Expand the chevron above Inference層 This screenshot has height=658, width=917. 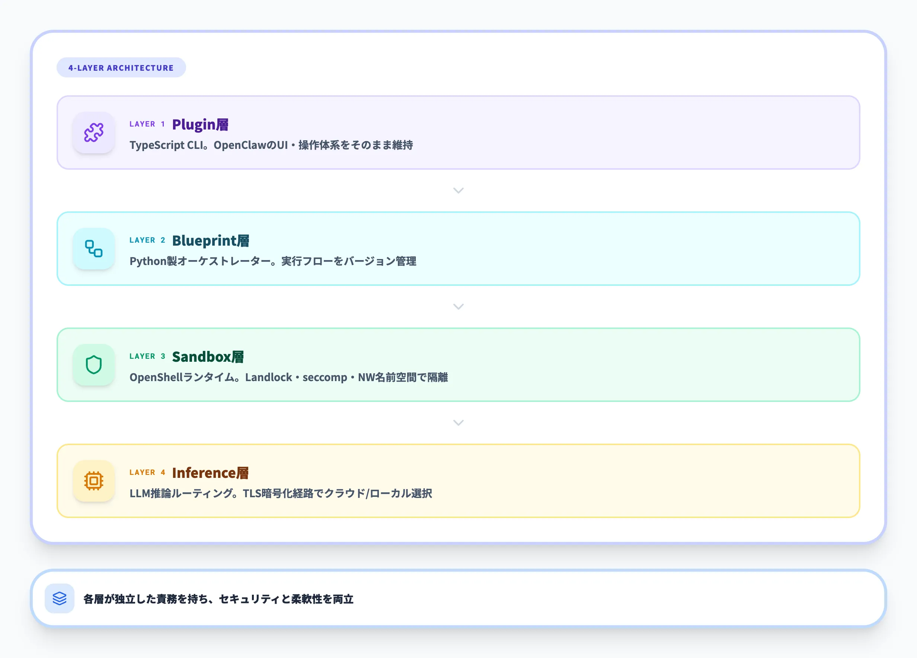458,423
